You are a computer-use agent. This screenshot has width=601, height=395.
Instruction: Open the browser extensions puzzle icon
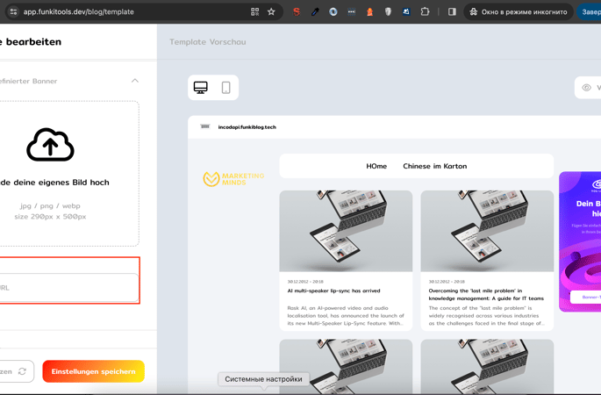tap(425, 11)
